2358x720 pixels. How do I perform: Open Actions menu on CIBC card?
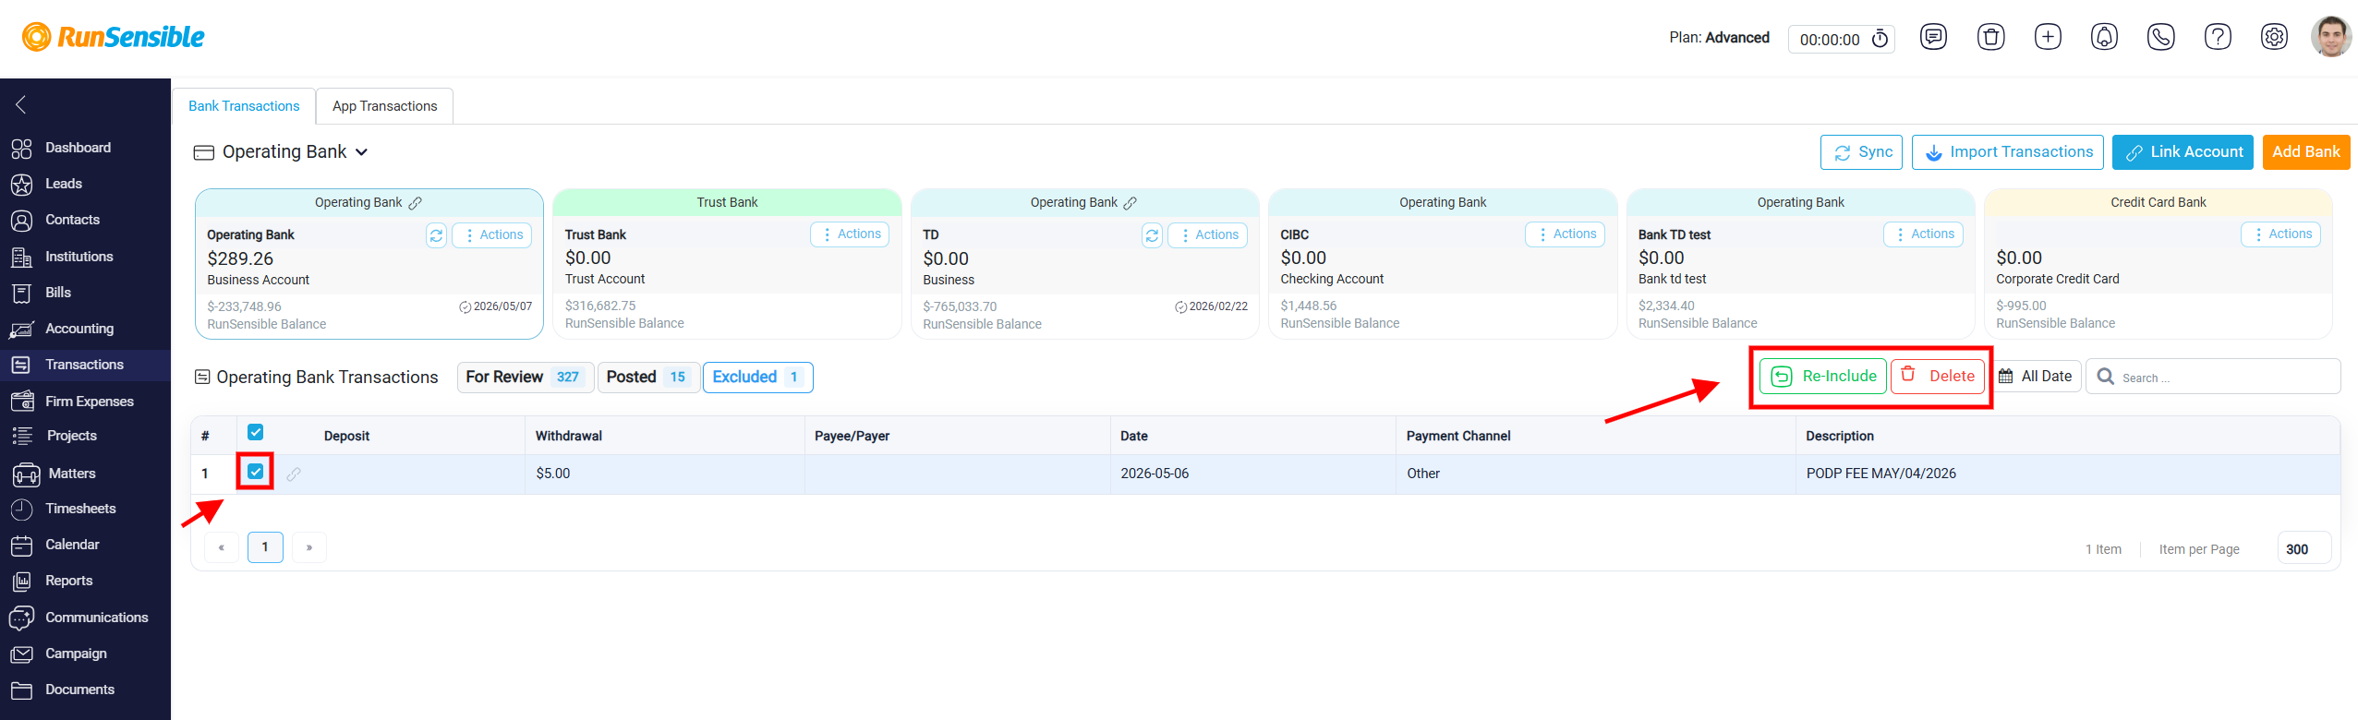[1565, 234]
